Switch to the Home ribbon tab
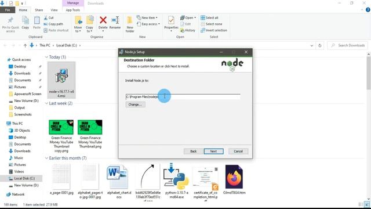 coord(23,10)
